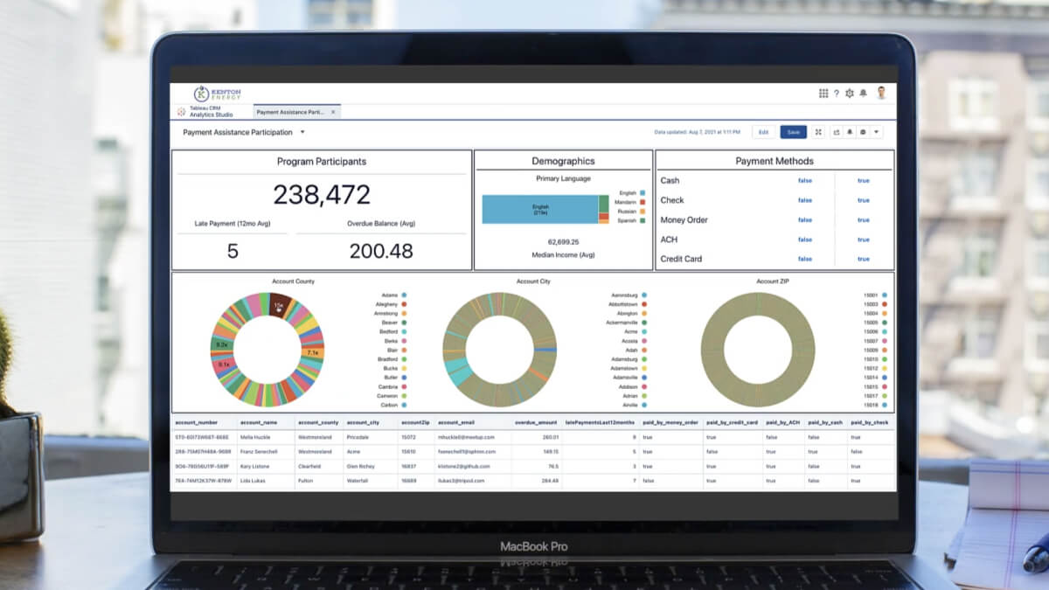1049x590 pixels.
Task: Click the Spanish legend swatch
Action: [x=643, y=221]
